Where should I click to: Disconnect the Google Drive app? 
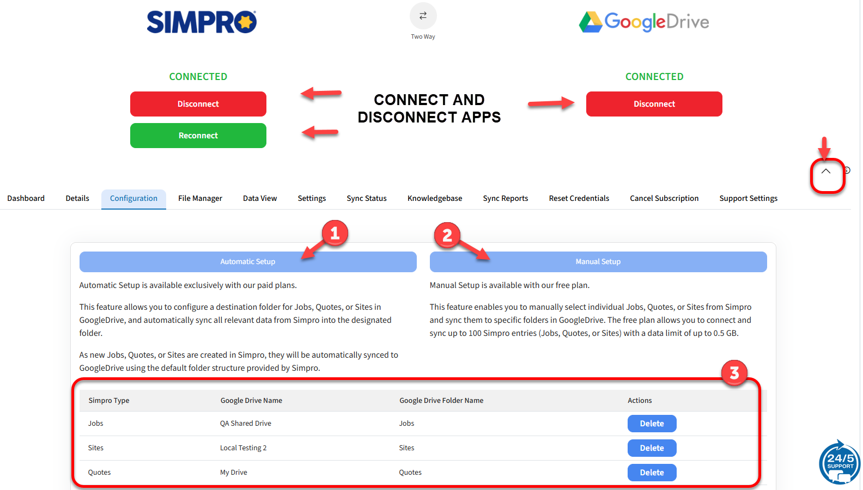654,104
